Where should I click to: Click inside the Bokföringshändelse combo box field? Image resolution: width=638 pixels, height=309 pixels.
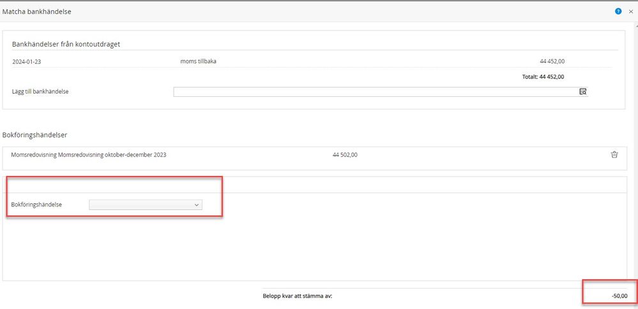[x=141, y=205]
